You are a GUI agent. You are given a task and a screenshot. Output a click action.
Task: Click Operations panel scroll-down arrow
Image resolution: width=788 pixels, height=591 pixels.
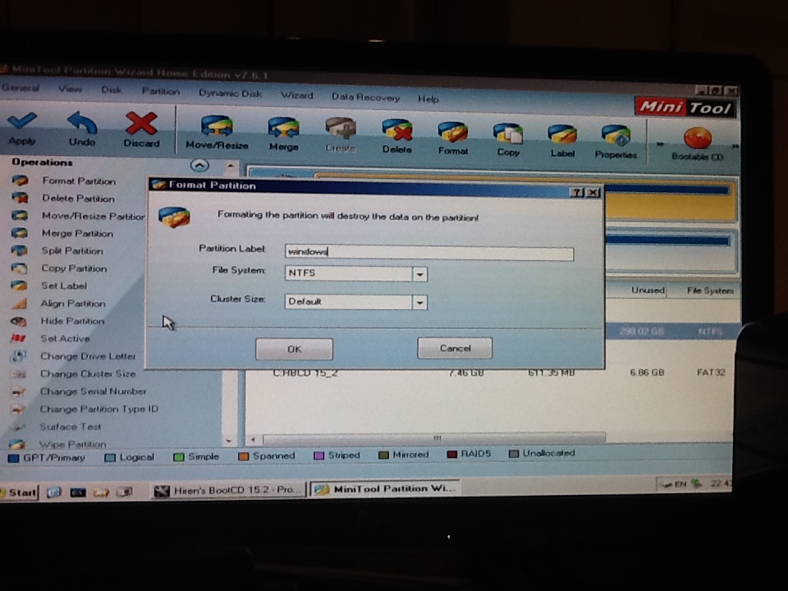tap(229, 442)
